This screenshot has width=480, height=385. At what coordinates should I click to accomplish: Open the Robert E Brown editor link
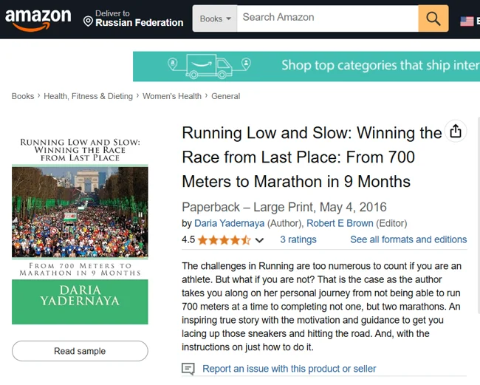pos(339,223)
